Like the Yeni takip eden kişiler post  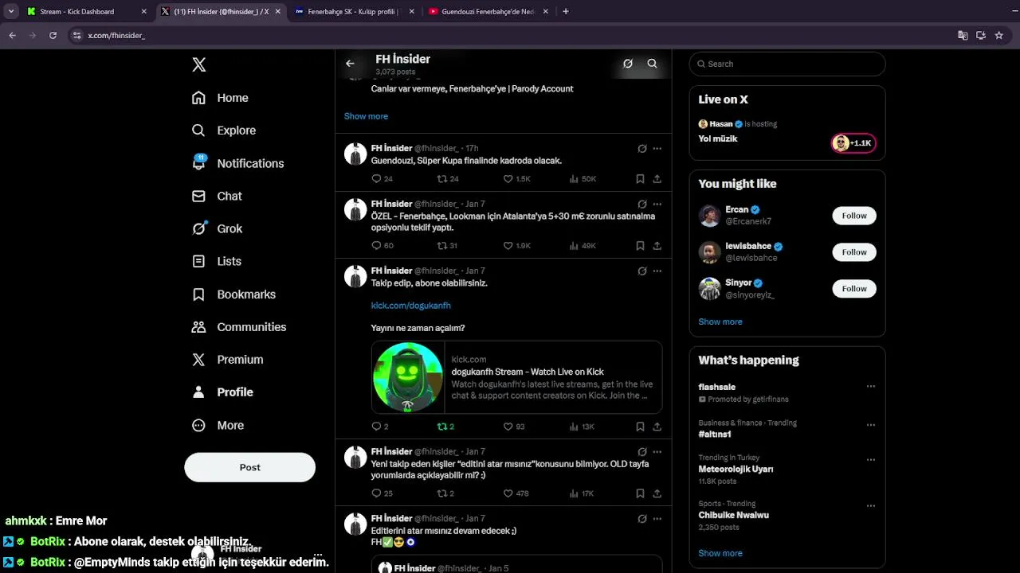coord(508,493)
